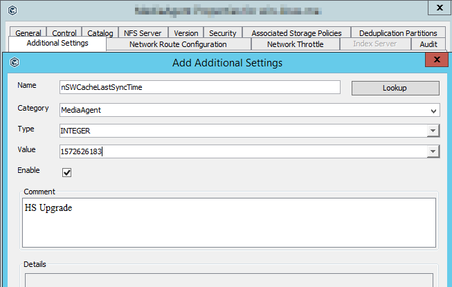The image size is (452, 287).
Task: Select the Catalog tab
Action: pyautogui.click(x=100, y=33)
